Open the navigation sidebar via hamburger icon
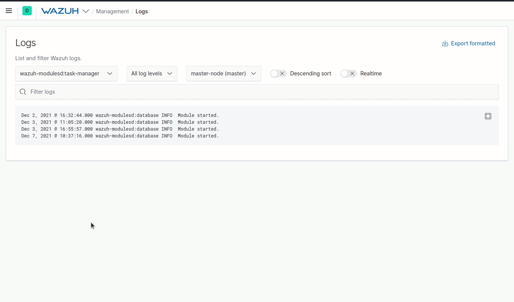Screen dimensions: 514x302 click(8, 11)
